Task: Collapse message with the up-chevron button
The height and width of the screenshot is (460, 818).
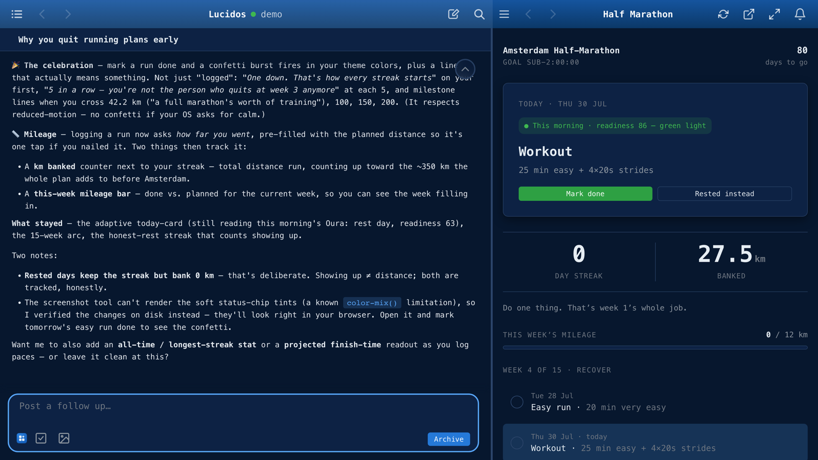Action: pos(465,69)
